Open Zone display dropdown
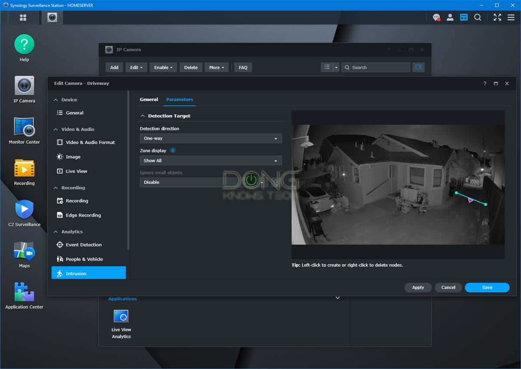 (x=211, y=160)
